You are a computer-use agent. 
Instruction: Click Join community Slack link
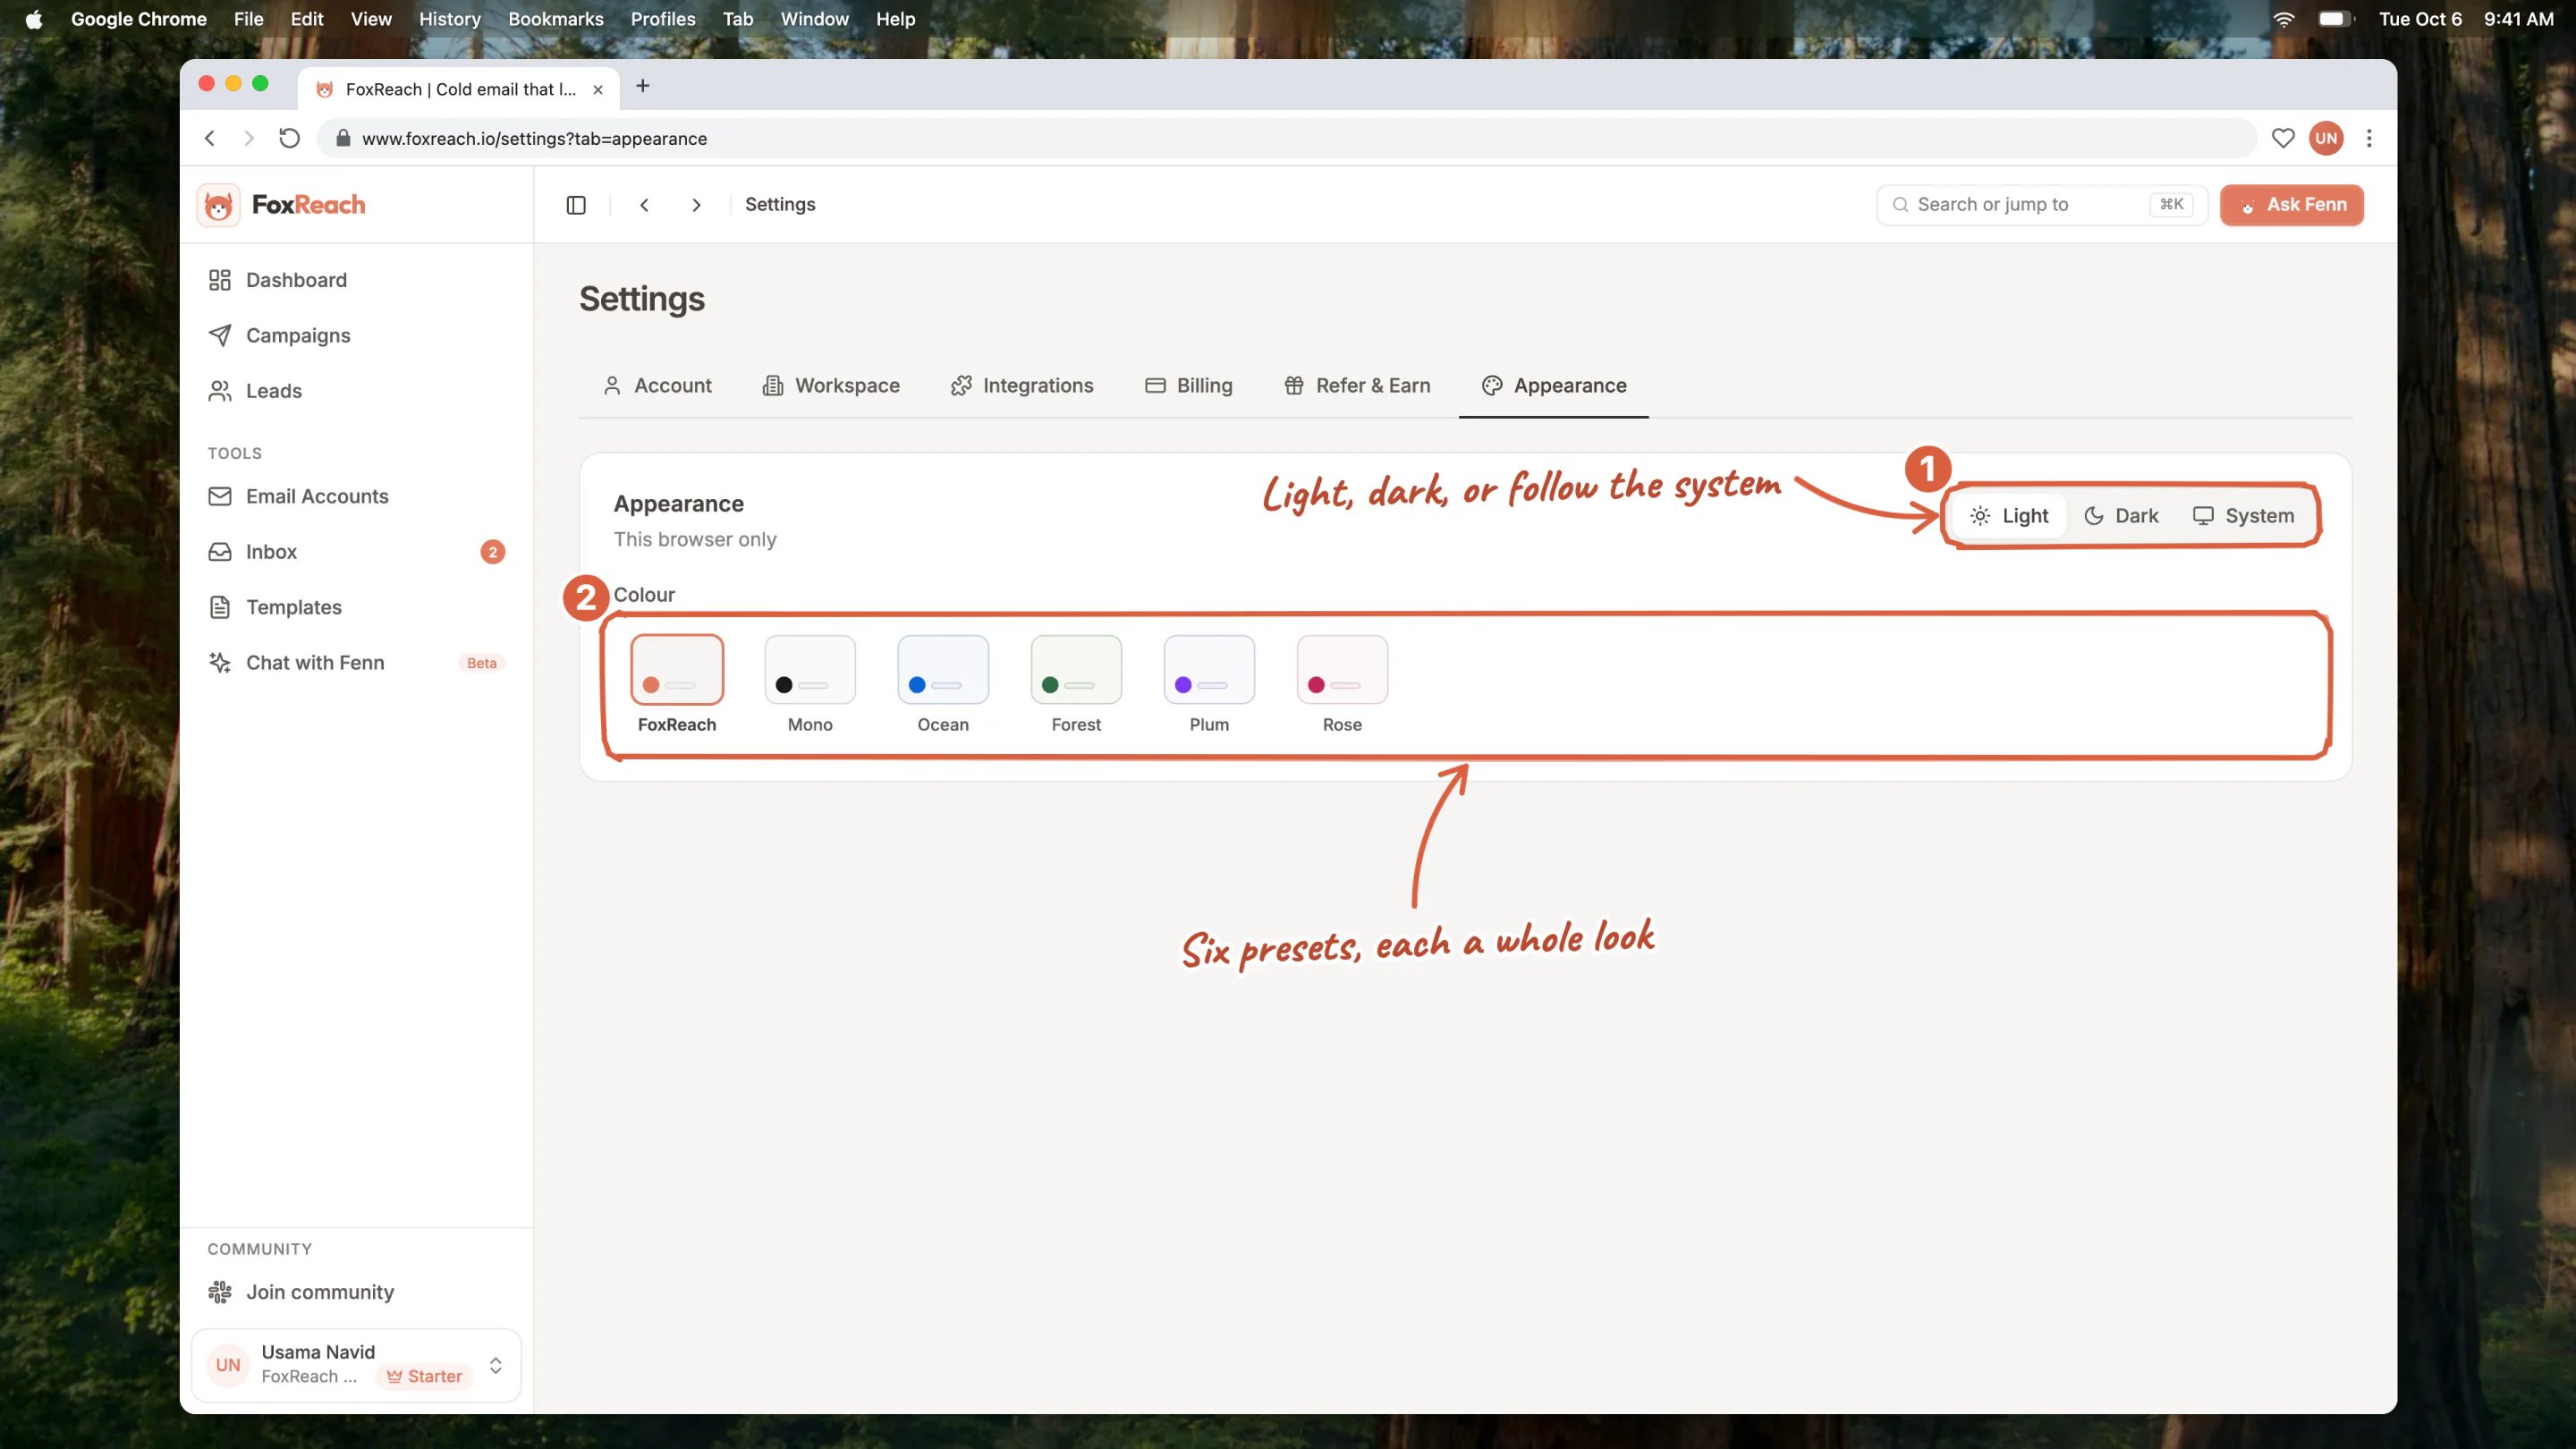[357, 1292]
